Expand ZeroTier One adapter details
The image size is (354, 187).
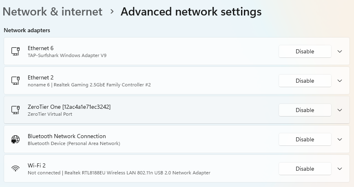[x=340, y=110]
